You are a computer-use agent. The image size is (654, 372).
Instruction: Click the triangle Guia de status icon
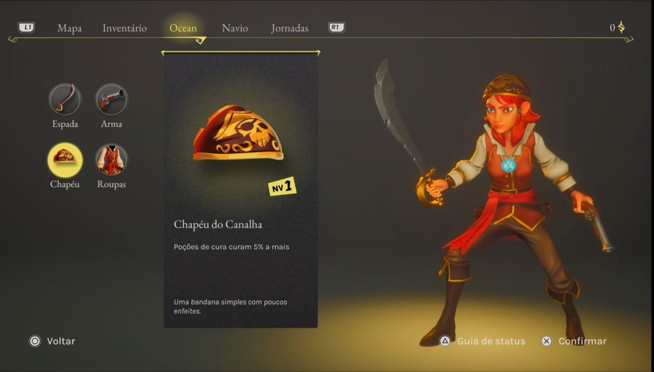click(445, 341)
